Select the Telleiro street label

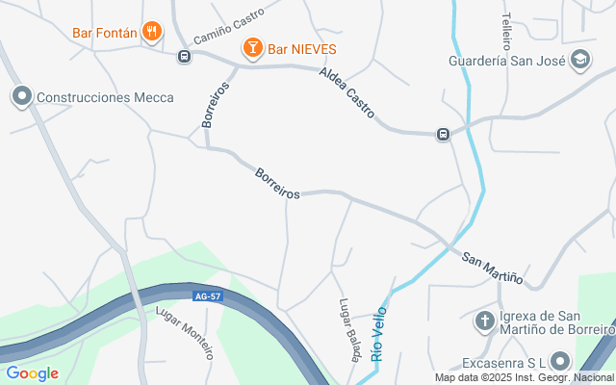point(507,32)
